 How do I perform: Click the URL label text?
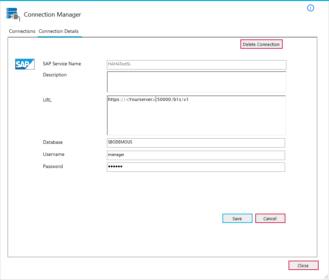pyautogui.click(x=47, y=100)
